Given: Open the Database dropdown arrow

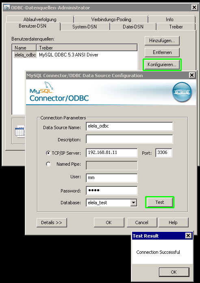Looking at the screenshot, I should 133,203.
